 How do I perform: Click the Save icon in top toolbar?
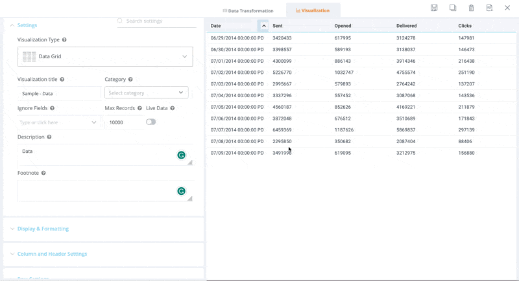[434, 8]
